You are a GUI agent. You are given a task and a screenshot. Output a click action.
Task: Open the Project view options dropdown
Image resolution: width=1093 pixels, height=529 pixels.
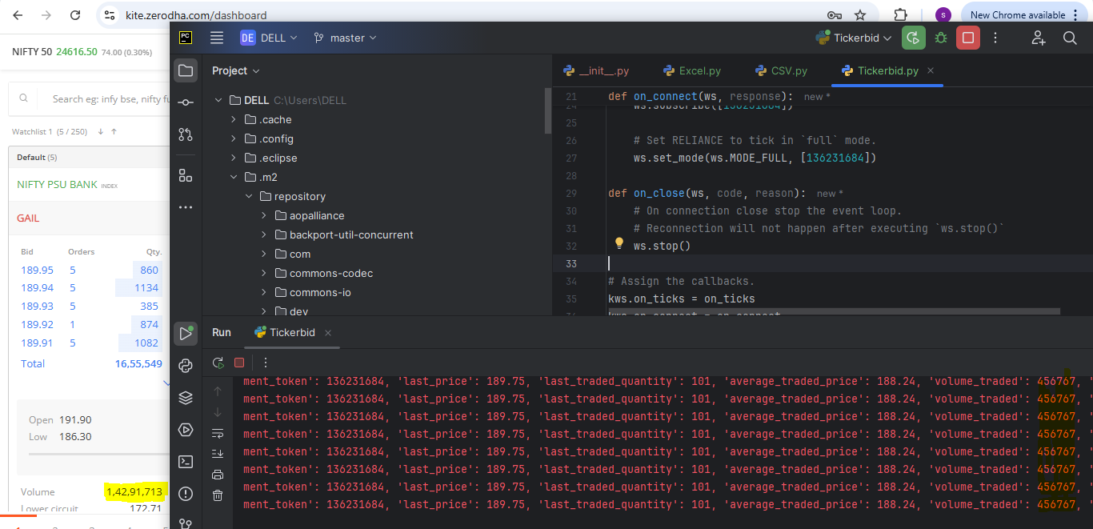[x=236, y=70]
